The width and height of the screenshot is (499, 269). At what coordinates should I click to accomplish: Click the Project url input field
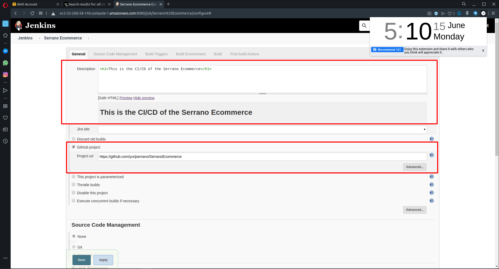click(262, 157)
